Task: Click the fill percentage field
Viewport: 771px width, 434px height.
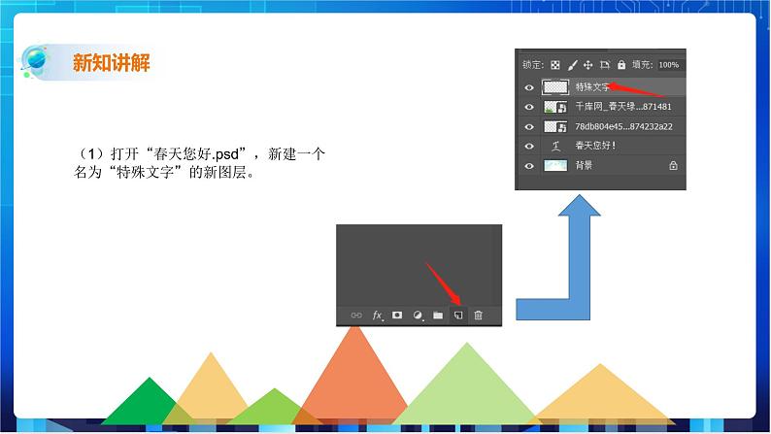Action: [x=669, y=65]
